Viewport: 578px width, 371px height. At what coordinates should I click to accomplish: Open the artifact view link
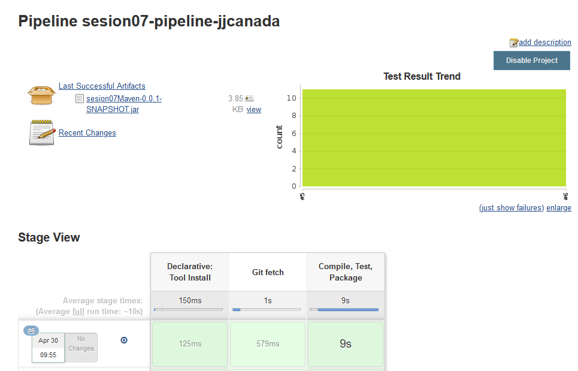click(x=253, y=110)
